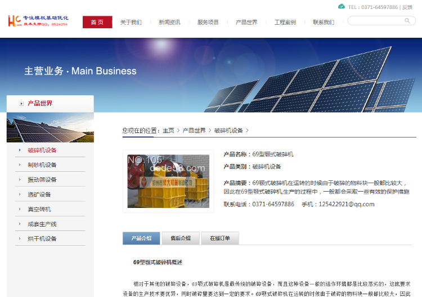This screenshot has width=422, height=297.
Task: Click the bullet arrow next to 振动筛设备
Action: click(20, 179)
